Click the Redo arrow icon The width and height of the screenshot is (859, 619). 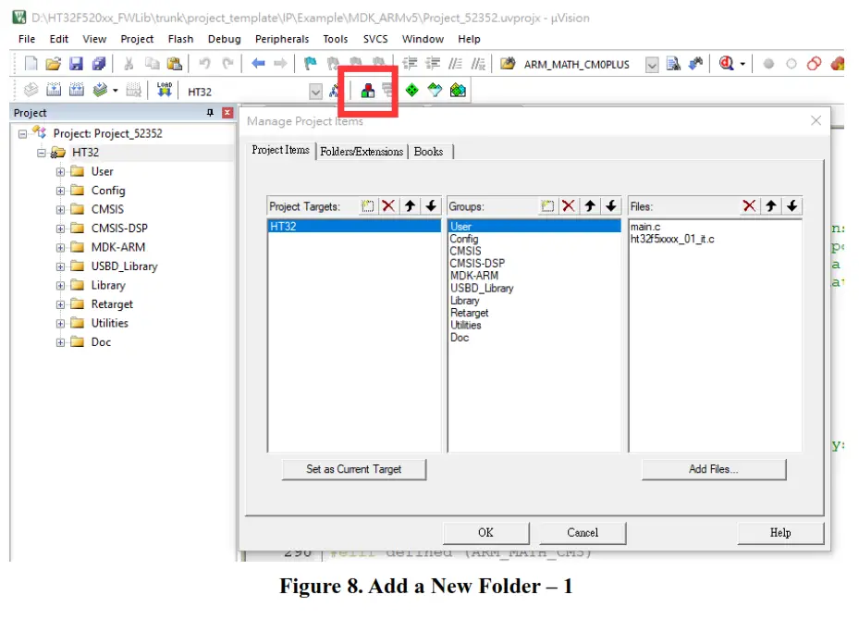(227, 64)
